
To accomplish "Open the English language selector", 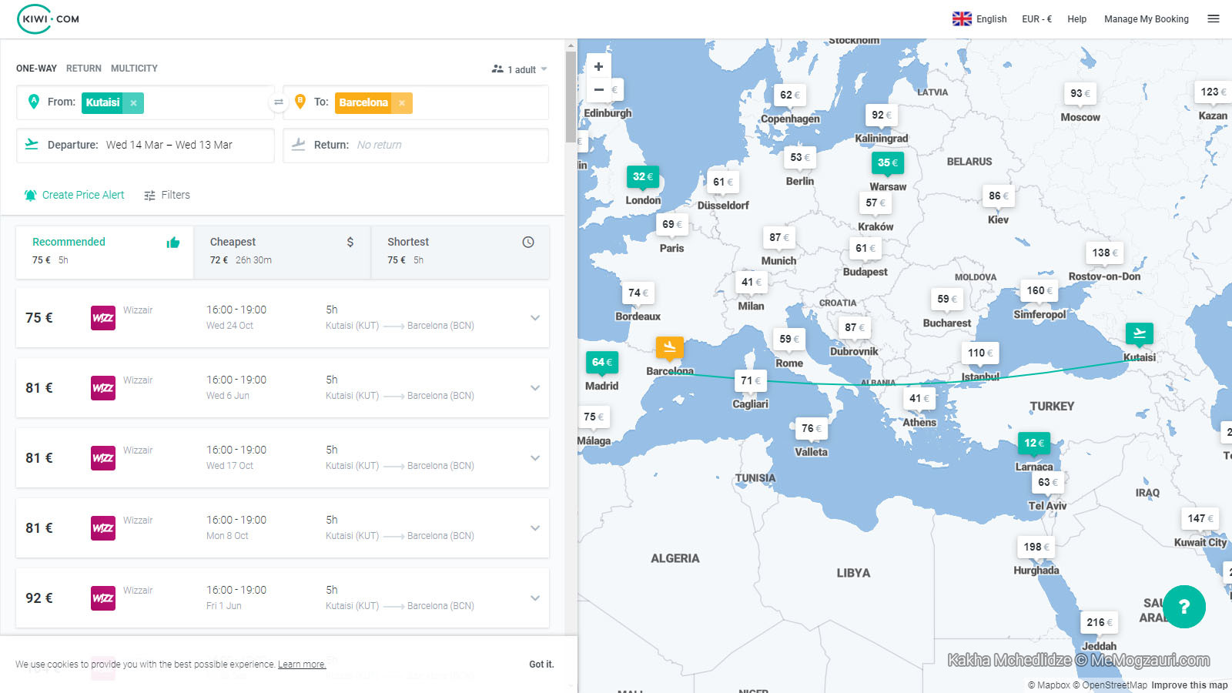I will [980, 19].
